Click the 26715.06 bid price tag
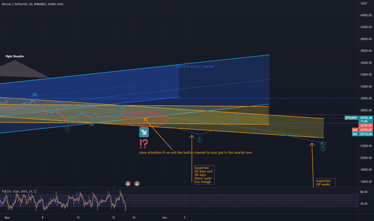This screenshot has height=221, width=374. coord(366,134)
